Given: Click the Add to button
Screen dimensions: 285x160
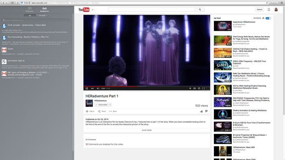Looking at the screenshot, I should click(90, 111).
